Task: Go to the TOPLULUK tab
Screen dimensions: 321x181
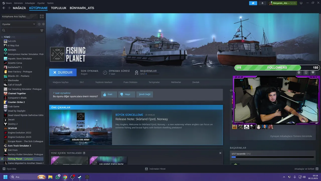Action: (59, 8)
